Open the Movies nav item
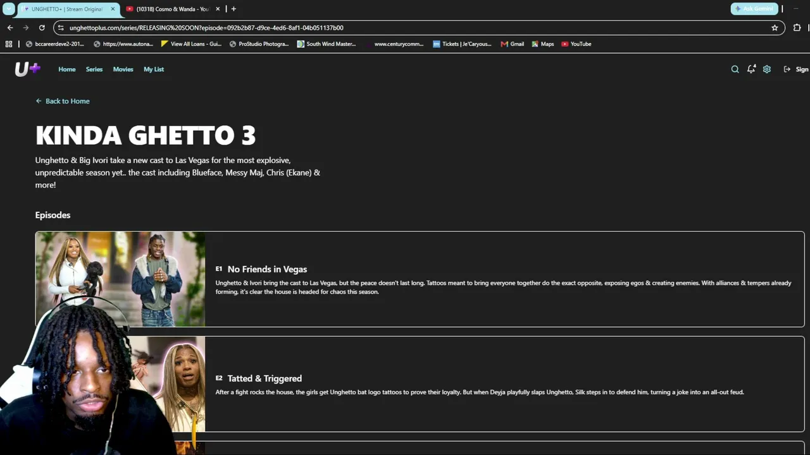Viewport: 810px width, 455px height. coord(123,70)
